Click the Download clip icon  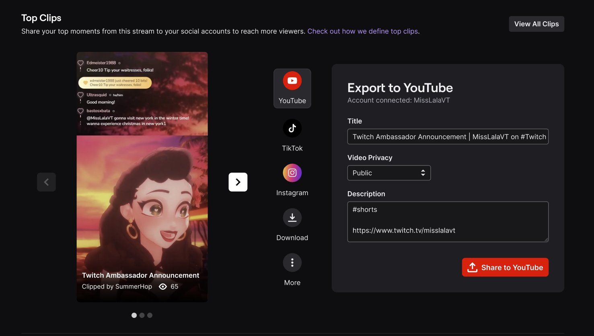pyautogui.click(x=292, y=218)
